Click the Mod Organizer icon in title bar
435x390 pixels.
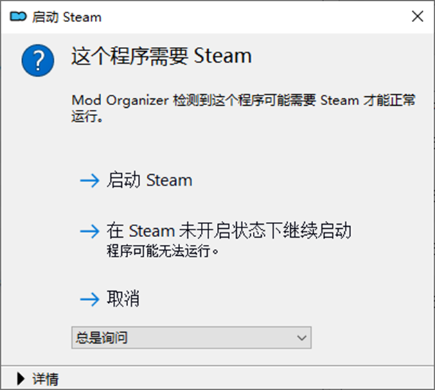click(18, 17)
